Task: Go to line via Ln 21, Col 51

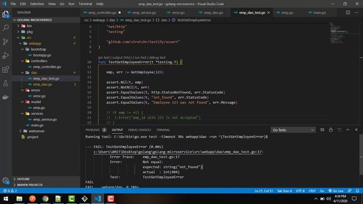Action: pyautogui.click(x=264, y=191)
